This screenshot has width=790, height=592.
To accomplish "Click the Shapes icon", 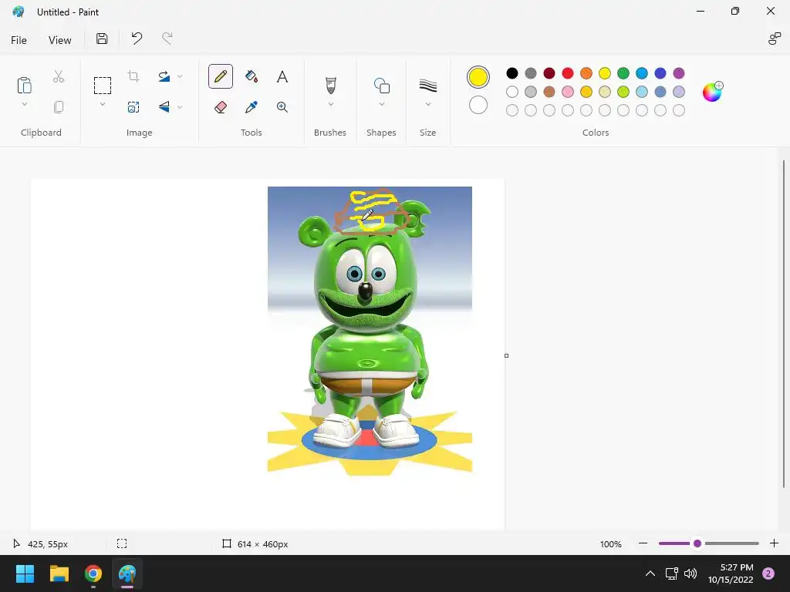I will 382,86.
